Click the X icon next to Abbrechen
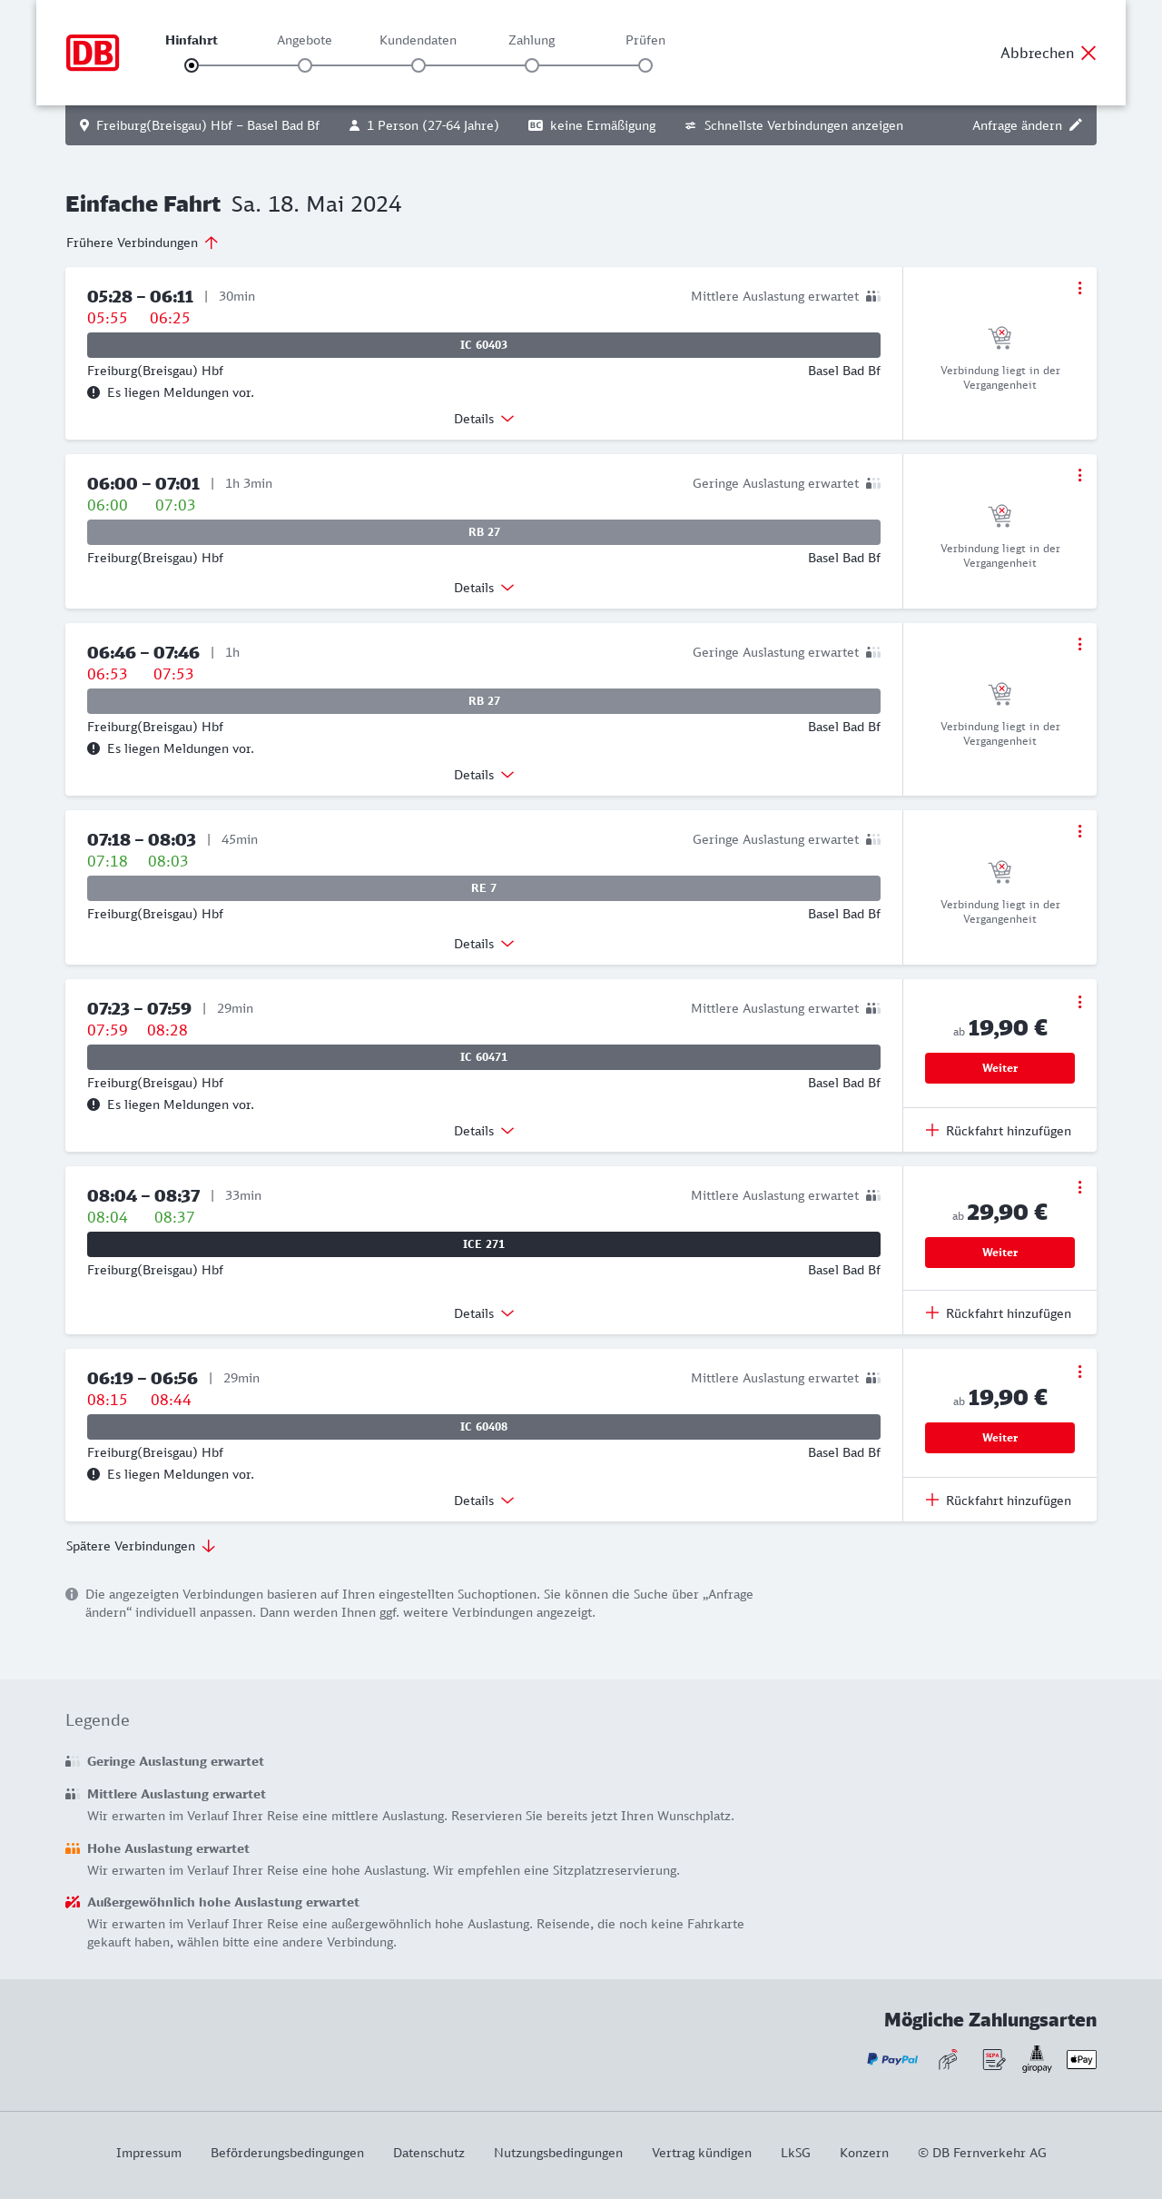 (1088, 53)
